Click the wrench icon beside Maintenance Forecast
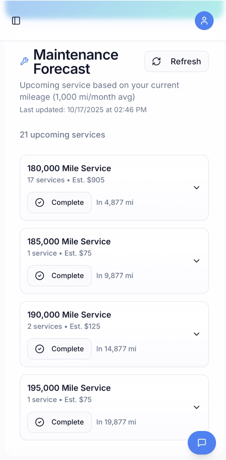226x460 pixels. [24, 61]
